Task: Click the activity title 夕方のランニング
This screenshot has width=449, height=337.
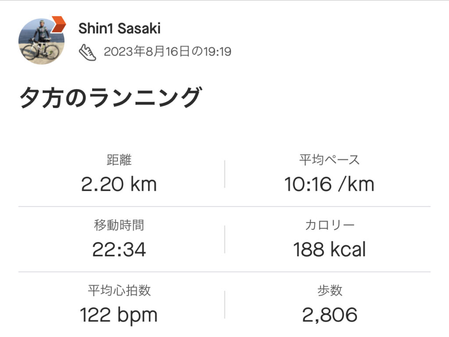Action: (x=110, y=98)
